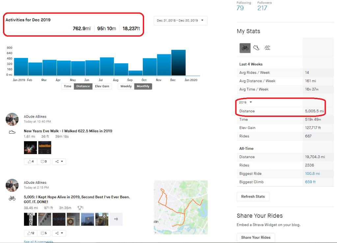Switch stats to the swimming waves icon
Viewport: 337px width, 243px height.
[267, 48]
